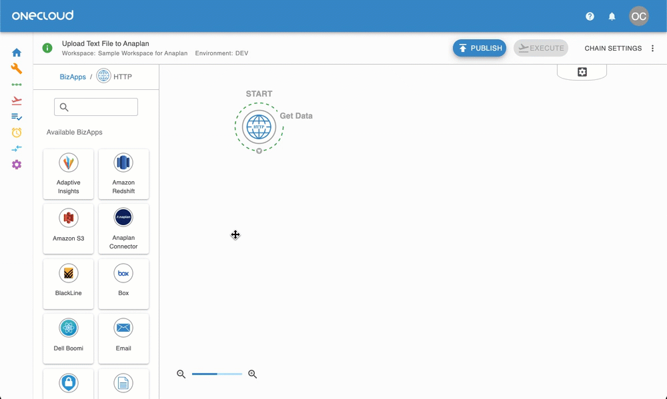Screen dimensions: 667x399
Task: Open the help question mark icon
Action: [x=590, y=17]
